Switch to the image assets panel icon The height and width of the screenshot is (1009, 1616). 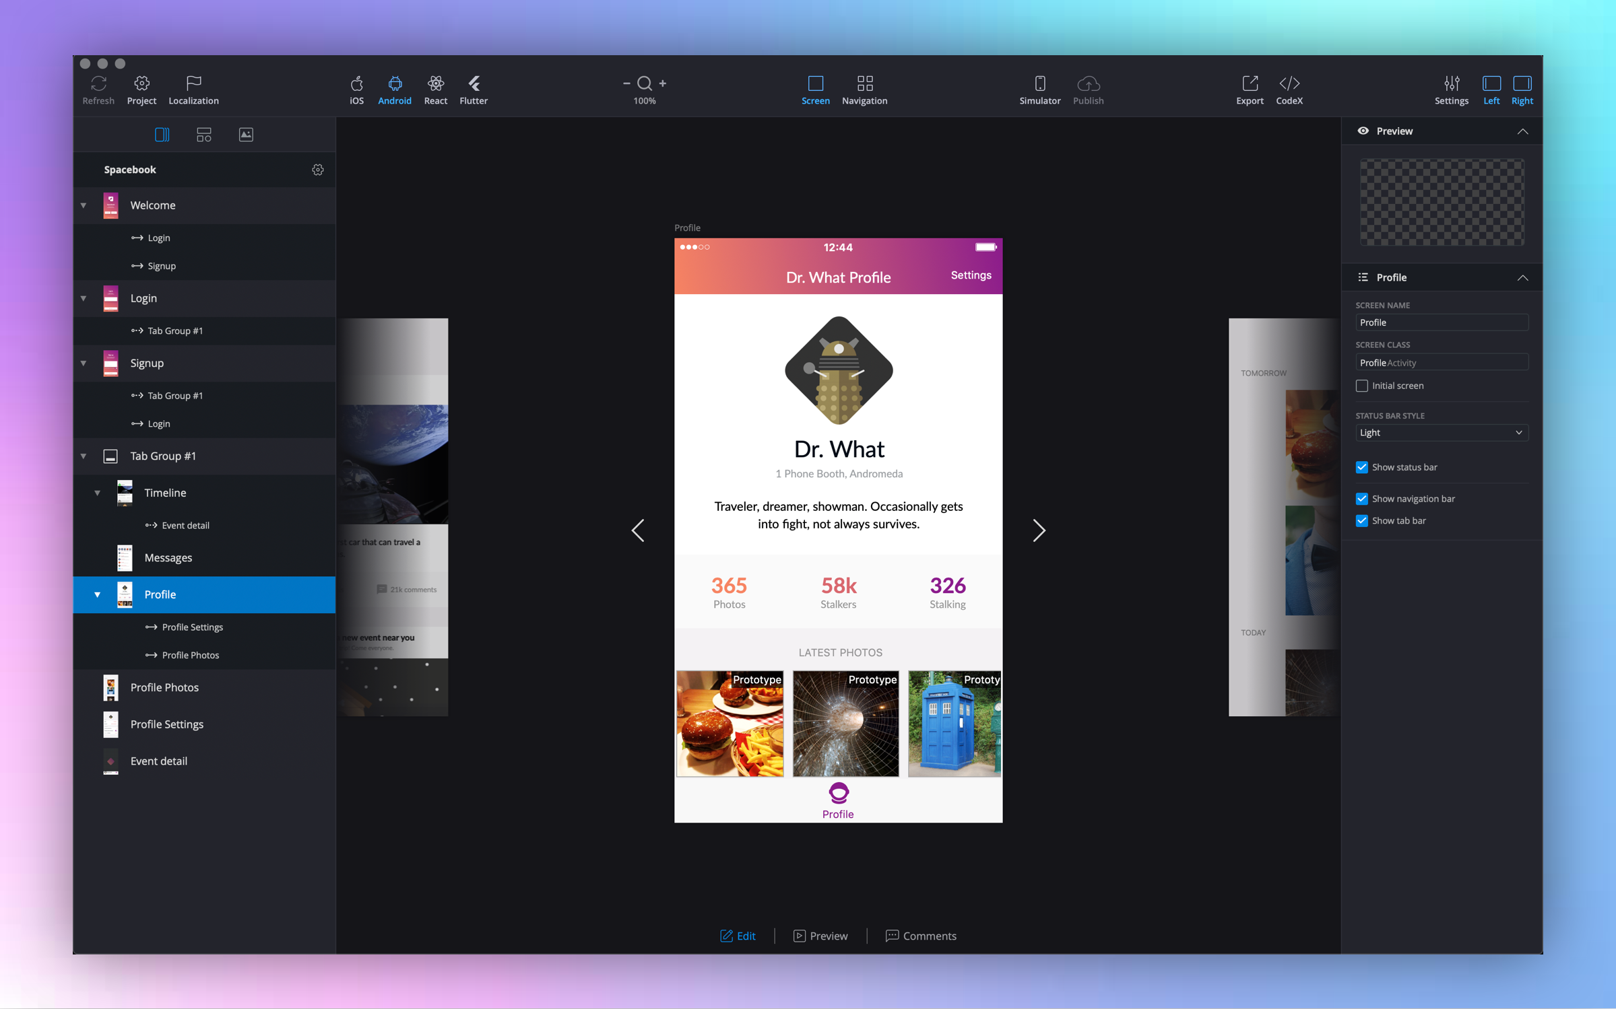(x=246, y=135)
